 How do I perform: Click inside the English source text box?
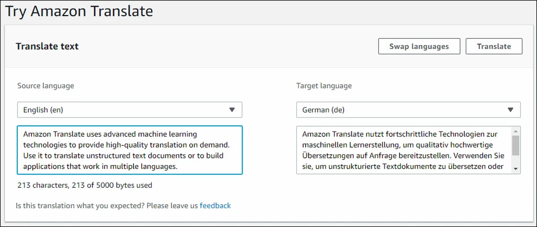tap(130, 150)
